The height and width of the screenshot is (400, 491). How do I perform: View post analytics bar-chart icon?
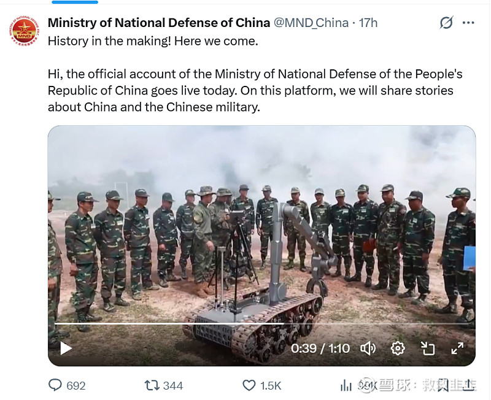[346, 385]
